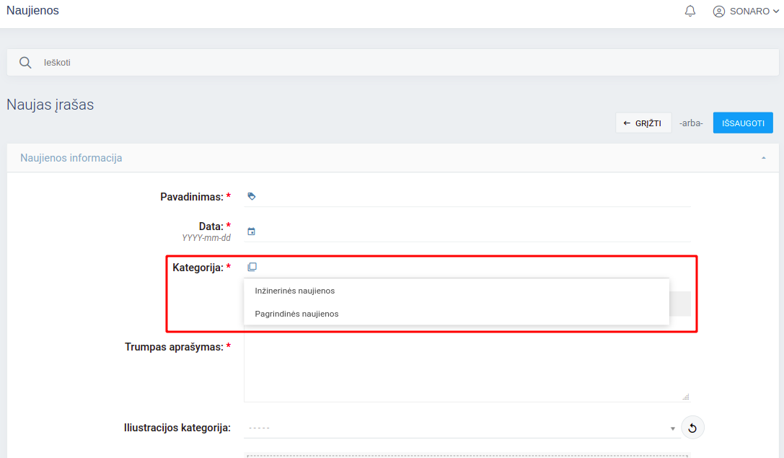This screenshot has width=784, height=458.
Task: Click the user avatar icon
Action: click(x=718, y=12)
